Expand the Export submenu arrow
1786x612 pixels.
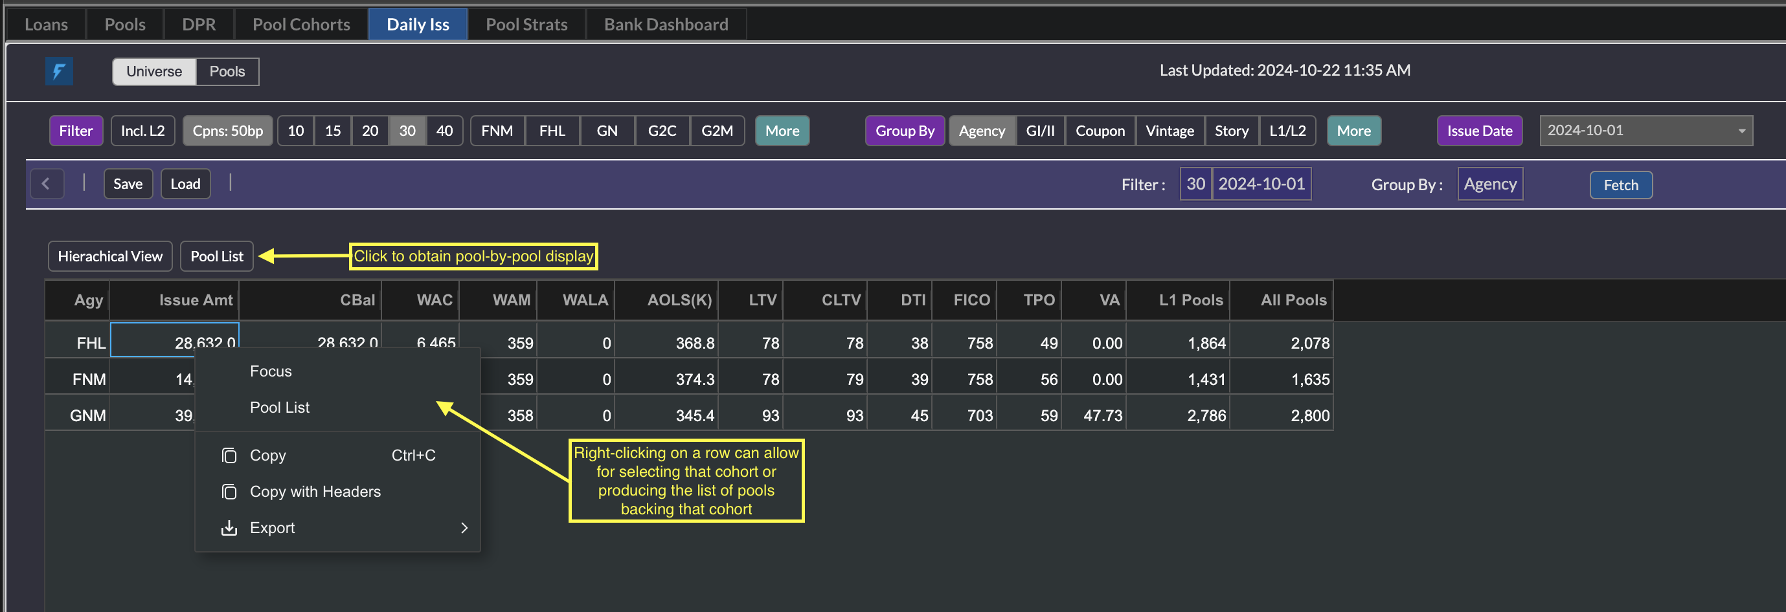tap(464, 527)
